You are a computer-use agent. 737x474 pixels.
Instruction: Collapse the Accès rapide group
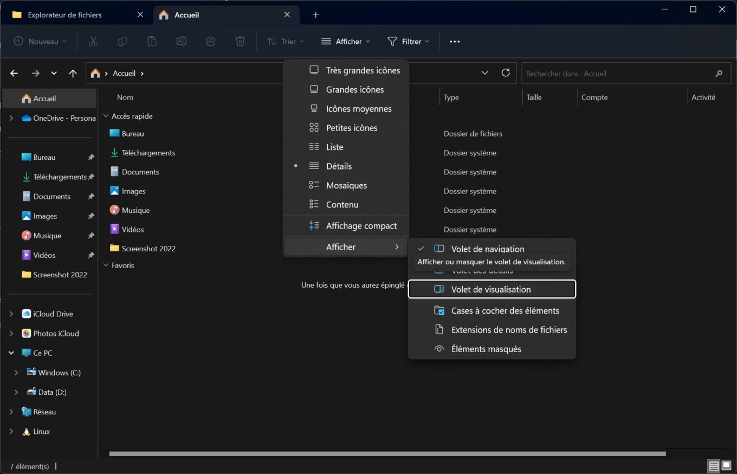[x=106, y=116]
